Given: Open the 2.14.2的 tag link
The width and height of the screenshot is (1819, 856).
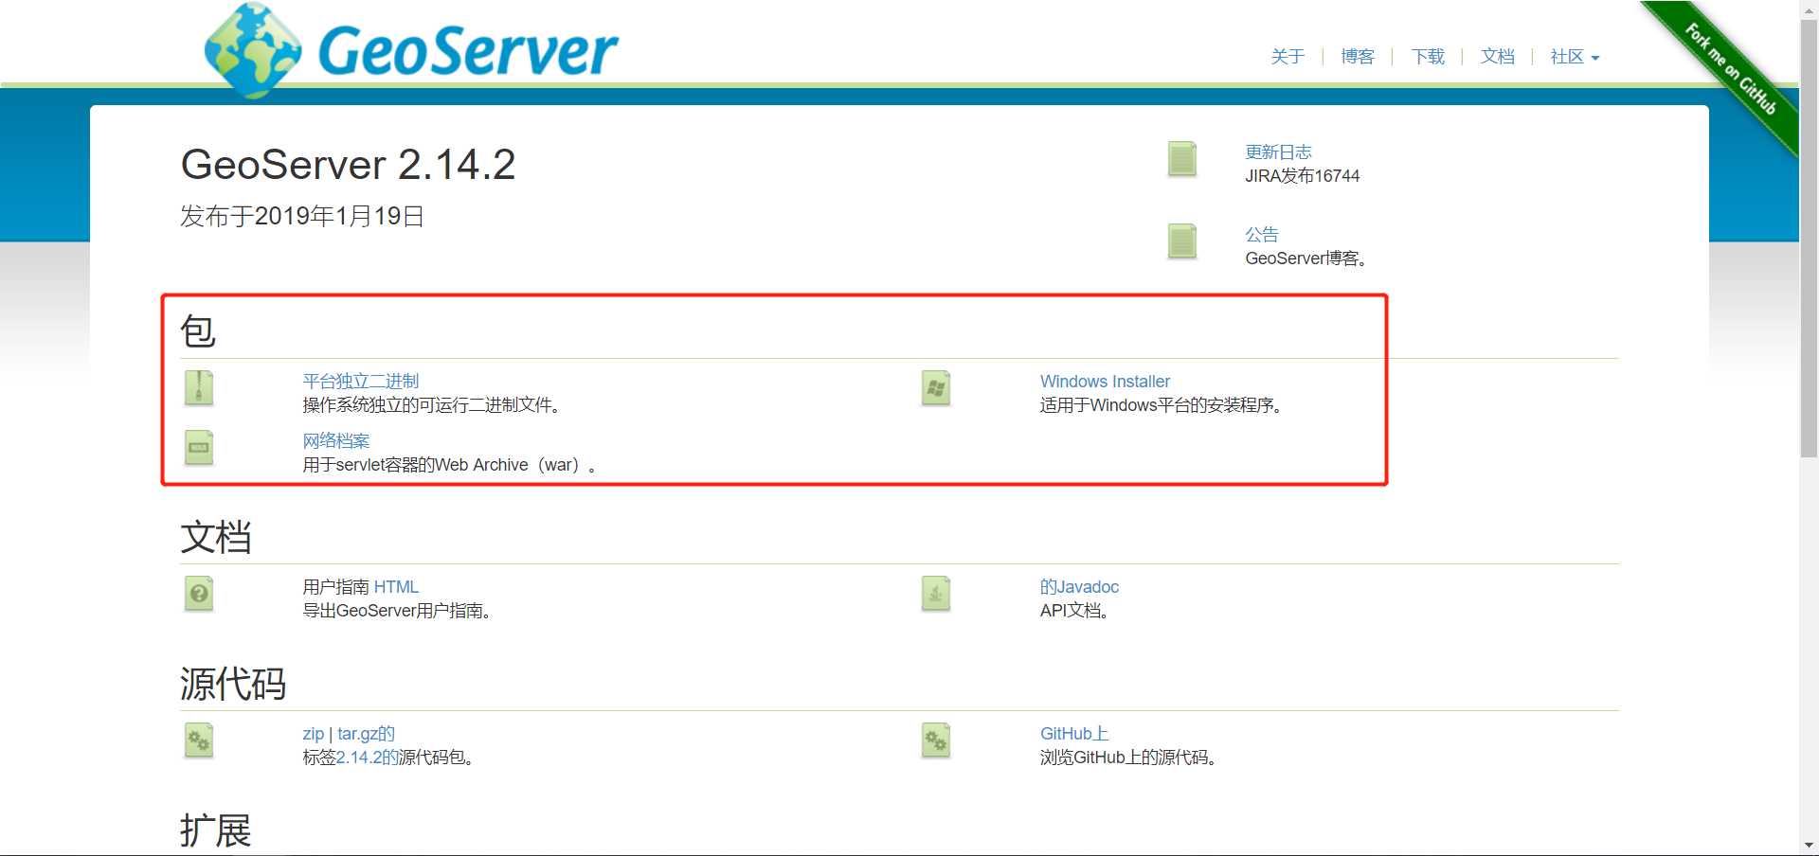Looking at the screenshot, I should pos(367,758).
